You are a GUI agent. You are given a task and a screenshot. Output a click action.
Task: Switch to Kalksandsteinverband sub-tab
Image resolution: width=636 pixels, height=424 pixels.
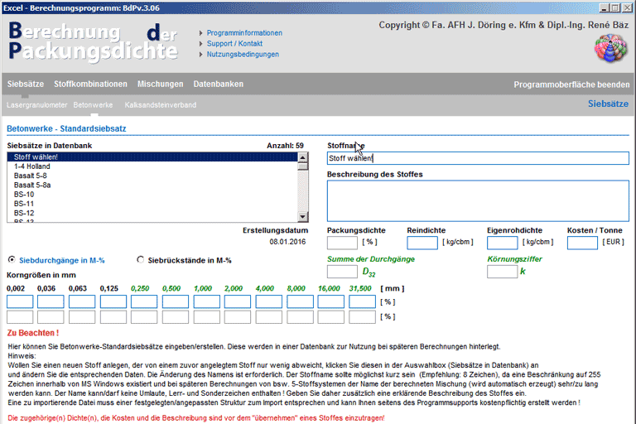point(160,105)
